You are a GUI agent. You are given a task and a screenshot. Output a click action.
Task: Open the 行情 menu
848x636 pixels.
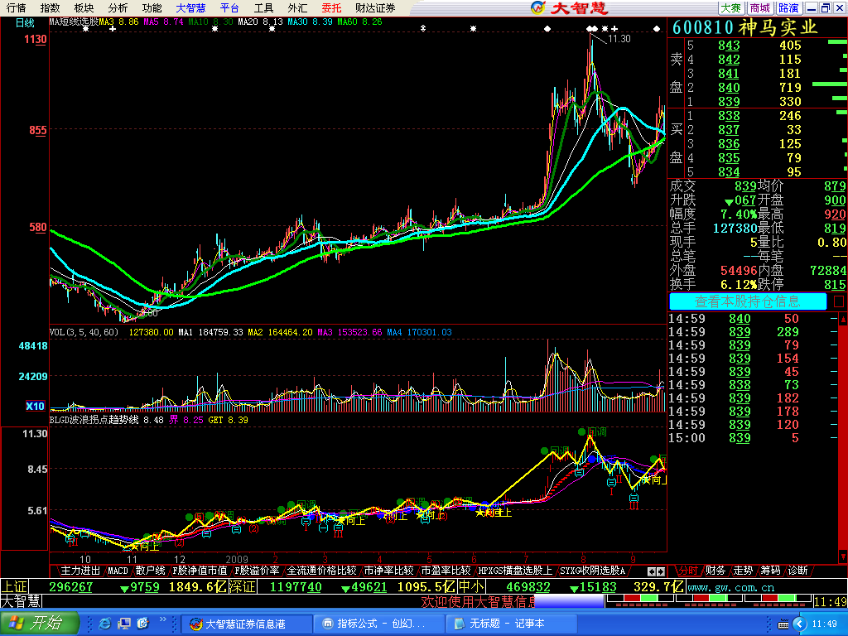[17, 8]
